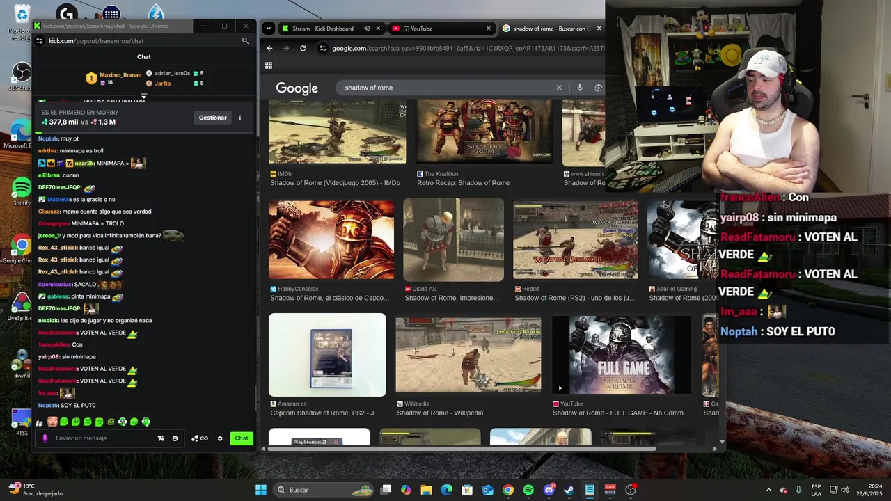Show hidden system tray icons

pos(768,490)
